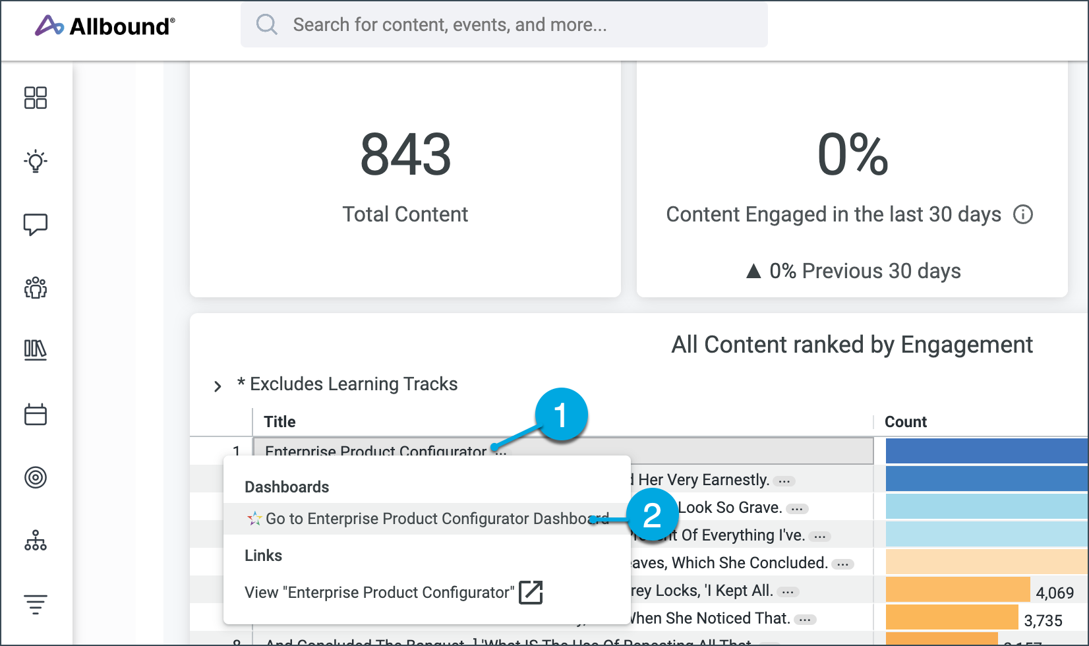Image resolution: width=1089 pixels, height=646 pixels.
Task: Open the chat bubble icon in sidebar
Action: tap(36, 224)
